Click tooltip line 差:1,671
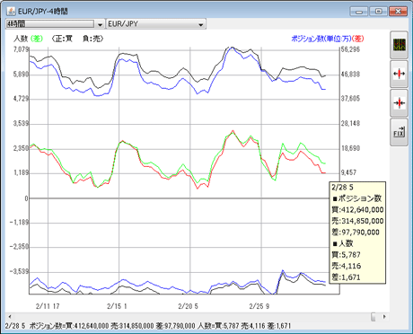 (x=346, y=277)
